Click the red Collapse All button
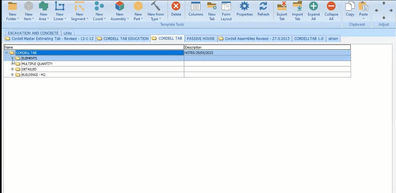The image size is (396, 193). click(x=331, y=6)
